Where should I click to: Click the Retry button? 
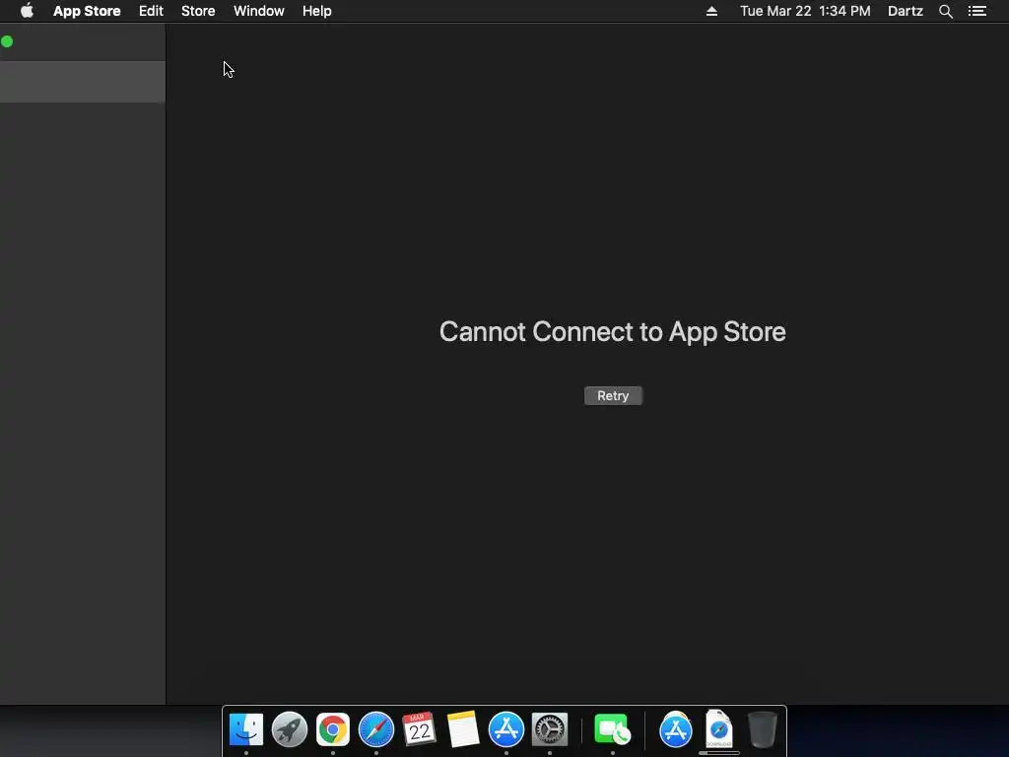613,396
